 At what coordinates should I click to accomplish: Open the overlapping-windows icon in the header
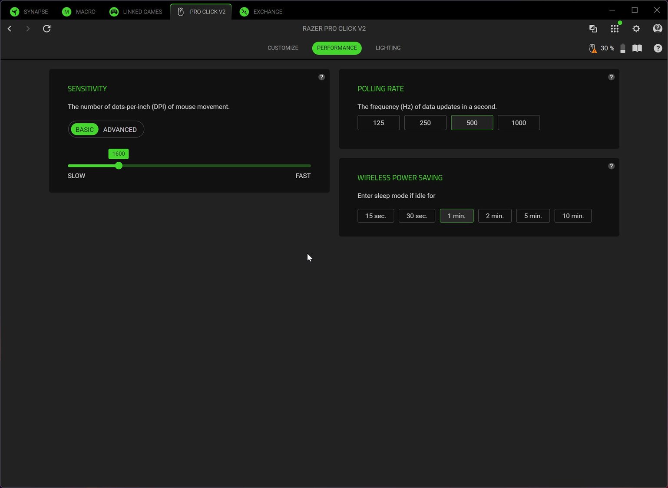[x=593, y=29]
